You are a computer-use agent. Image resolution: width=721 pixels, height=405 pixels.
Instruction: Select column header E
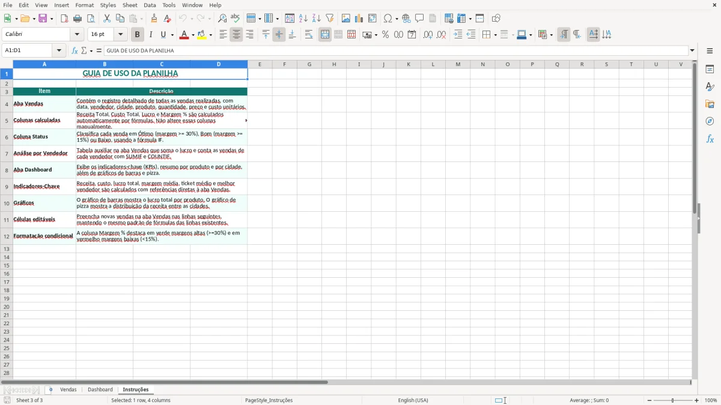(x=260, y=64)
